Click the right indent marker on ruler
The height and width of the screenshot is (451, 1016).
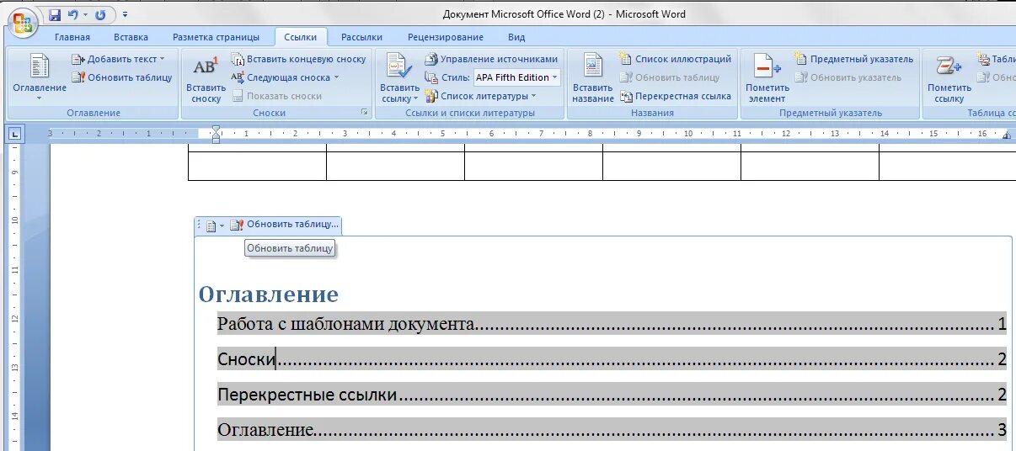1008,135
